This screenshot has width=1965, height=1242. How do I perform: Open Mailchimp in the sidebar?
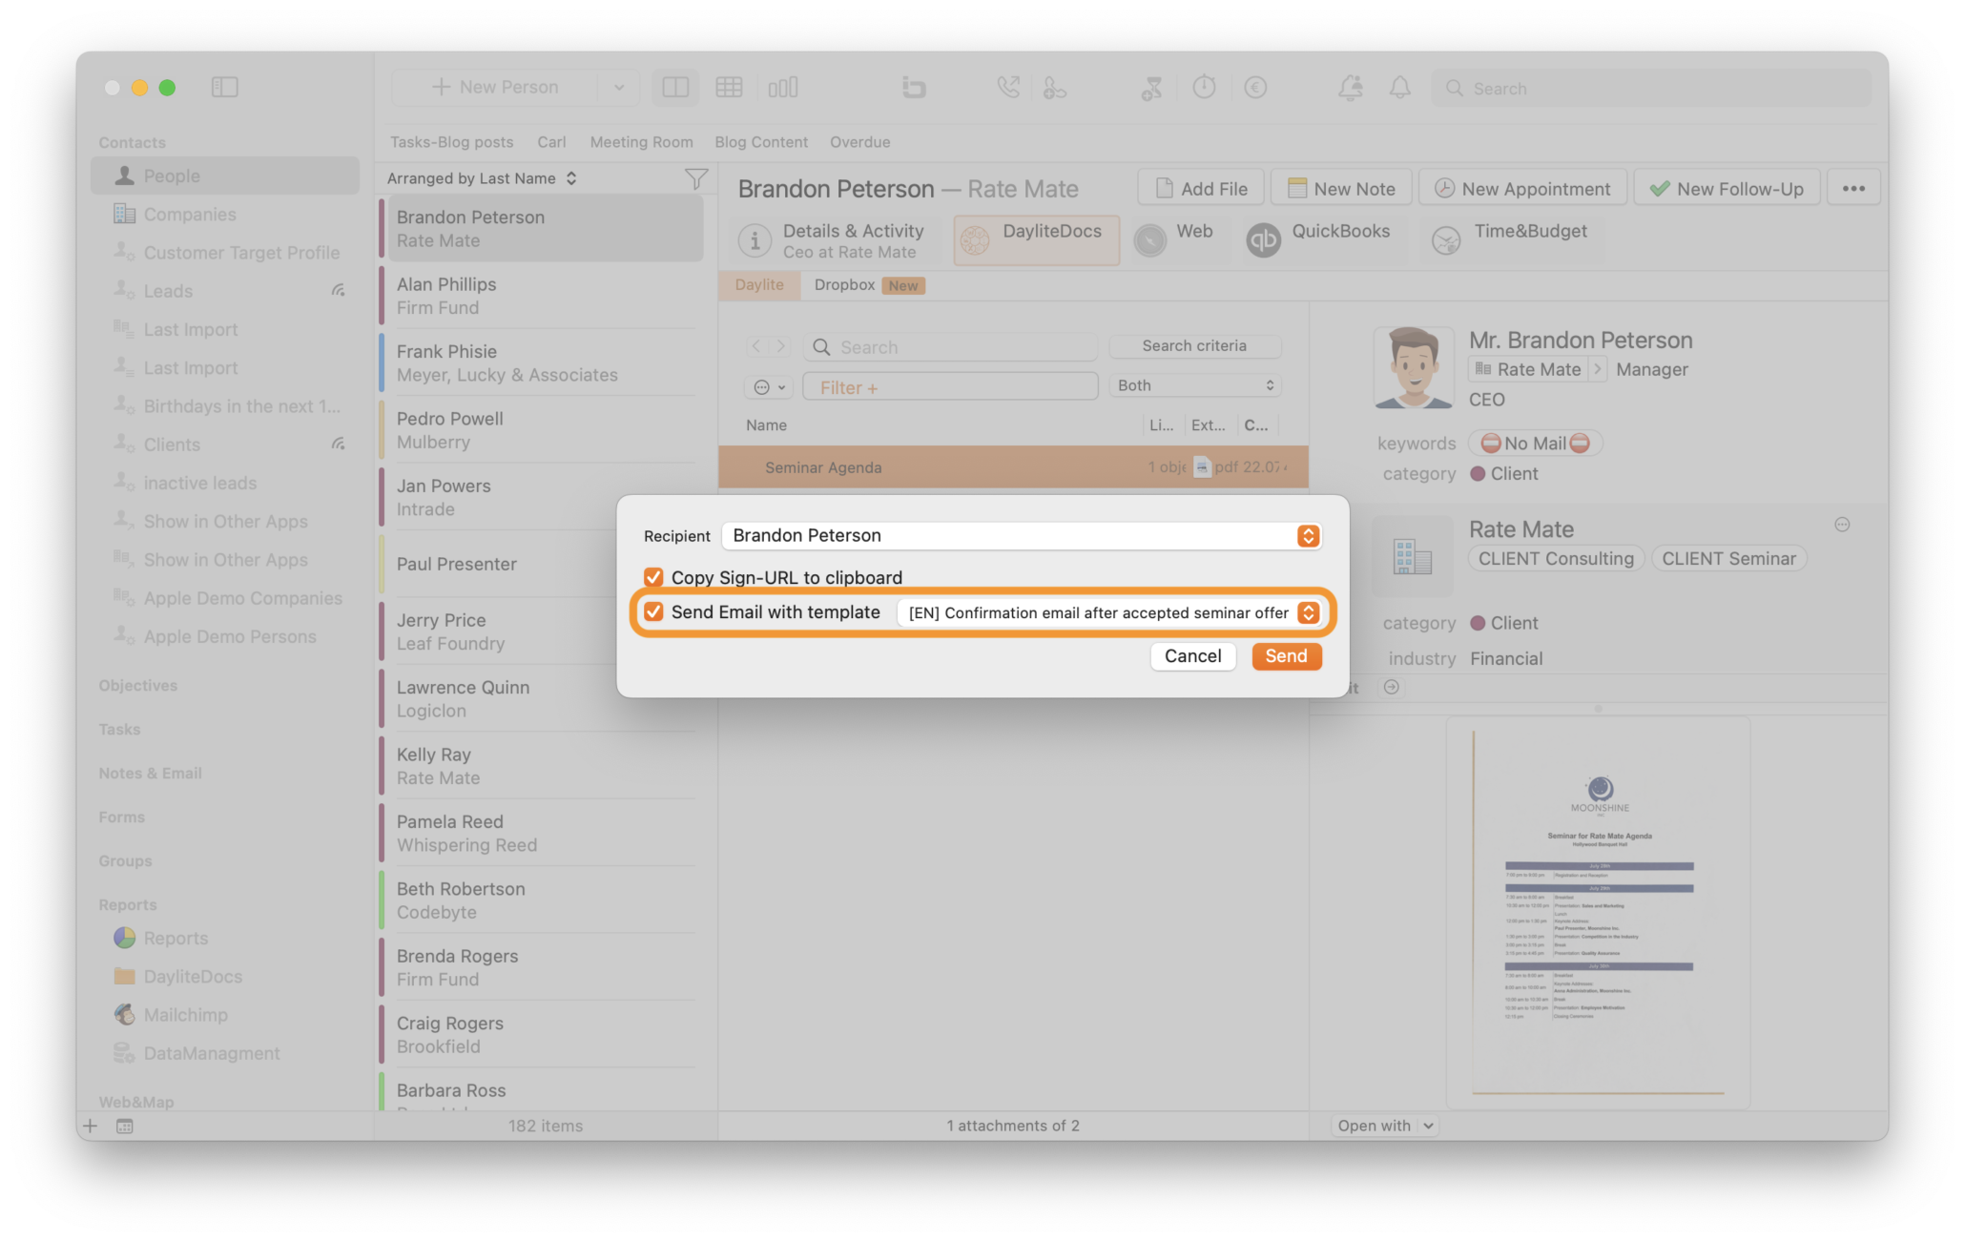click(x=185, y=1015)
